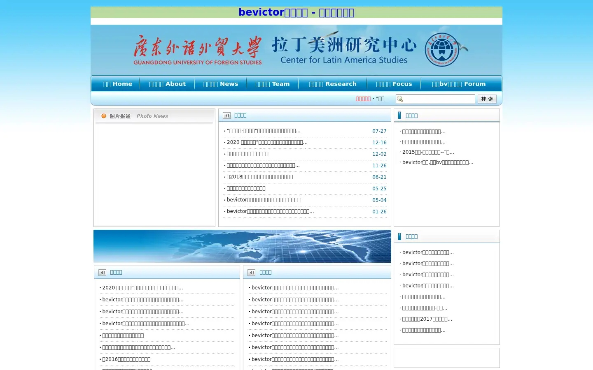This screenshot has height=370, width=593.
Task: Open bevictor entry in the top-right panel list
Action: (x=437, y=162)
